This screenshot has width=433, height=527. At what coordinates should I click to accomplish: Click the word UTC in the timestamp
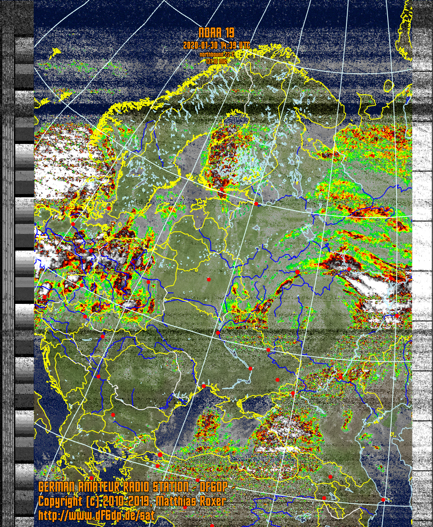245,45
